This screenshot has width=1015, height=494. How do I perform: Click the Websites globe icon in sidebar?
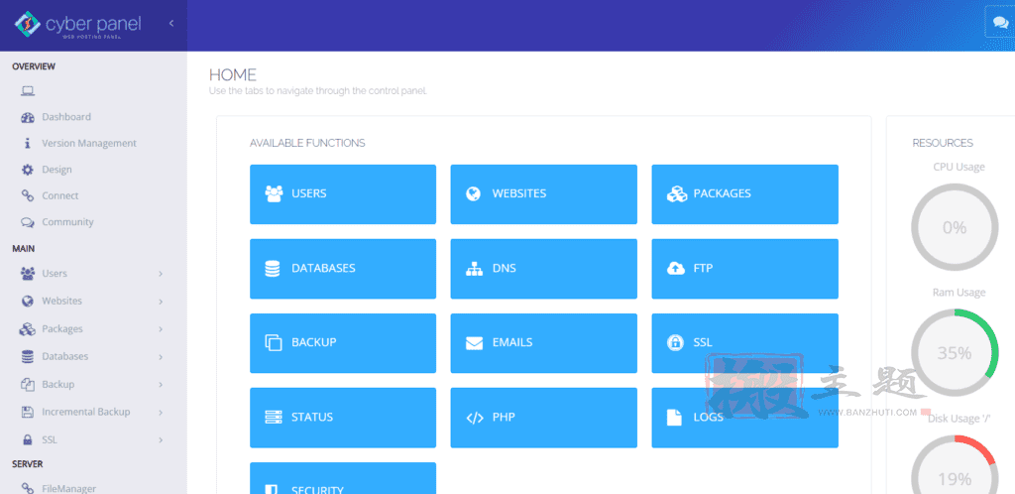click(27, 301)
